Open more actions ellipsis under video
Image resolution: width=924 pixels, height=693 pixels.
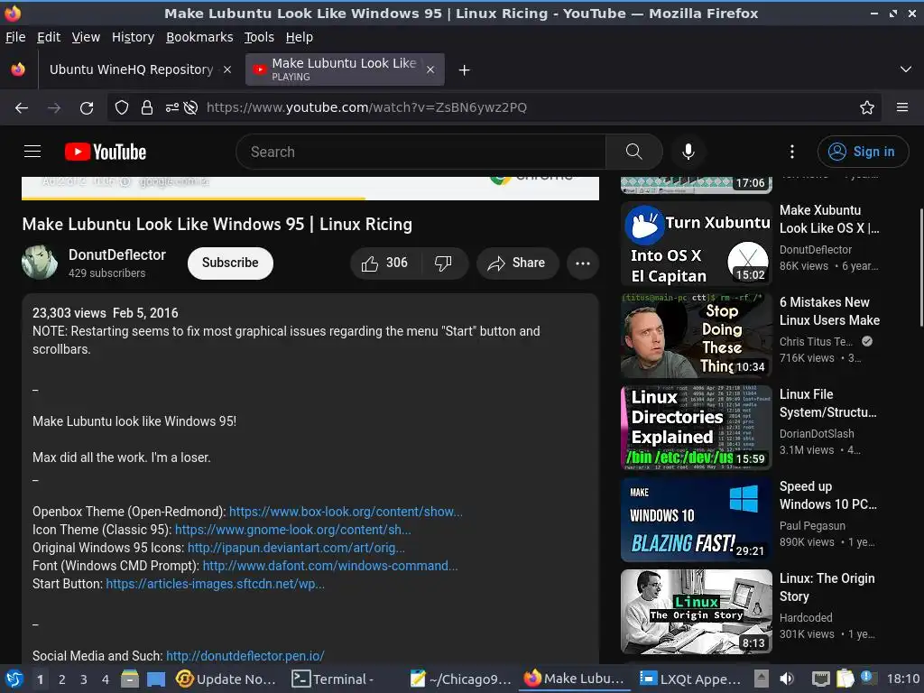pos(583,263)
